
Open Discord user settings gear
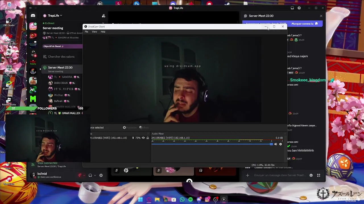(x=101, y=175)
